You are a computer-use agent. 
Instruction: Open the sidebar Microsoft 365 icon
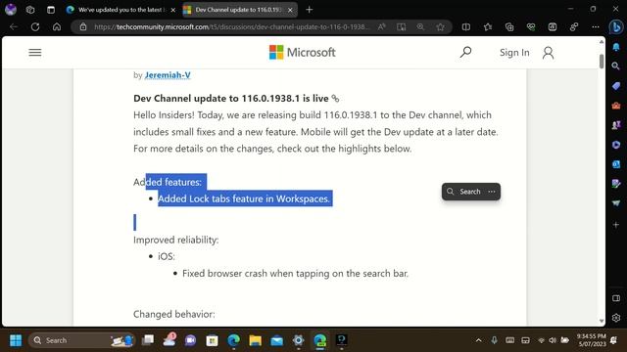(616, 145)
